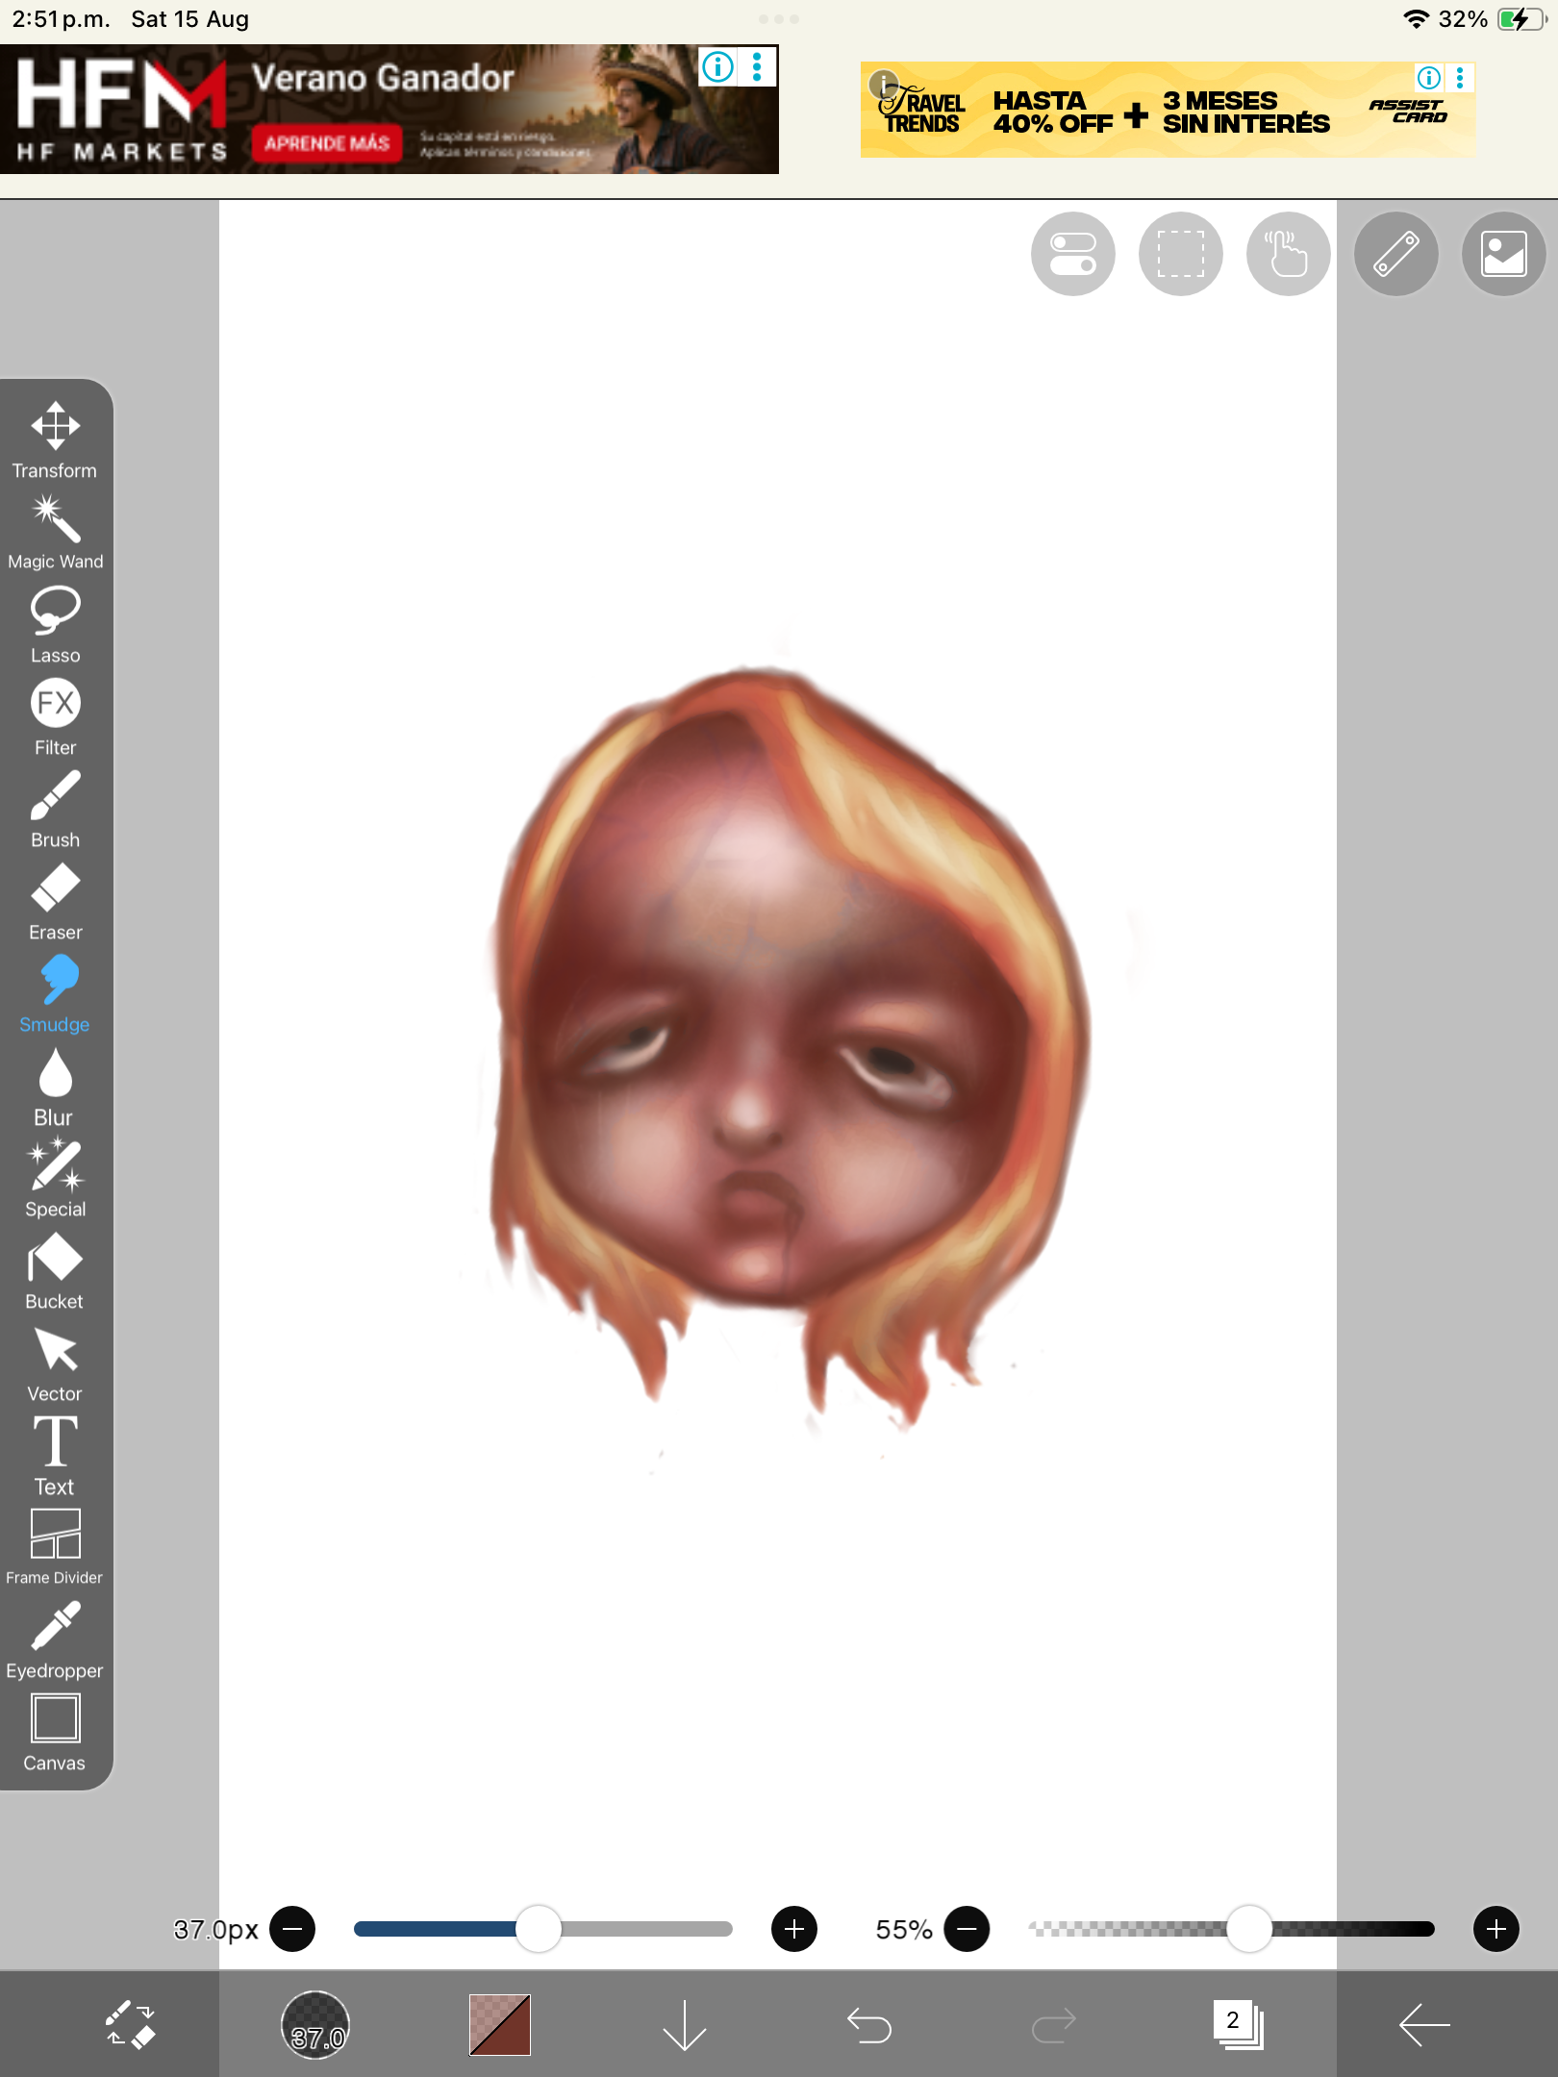Toggle the stabilizer switch button

[1073, 254]
